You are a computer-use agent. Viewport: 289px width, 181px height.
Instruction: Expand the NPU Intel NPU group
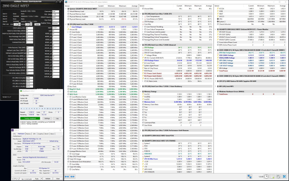pyautogui.click(x=215, y=86)
